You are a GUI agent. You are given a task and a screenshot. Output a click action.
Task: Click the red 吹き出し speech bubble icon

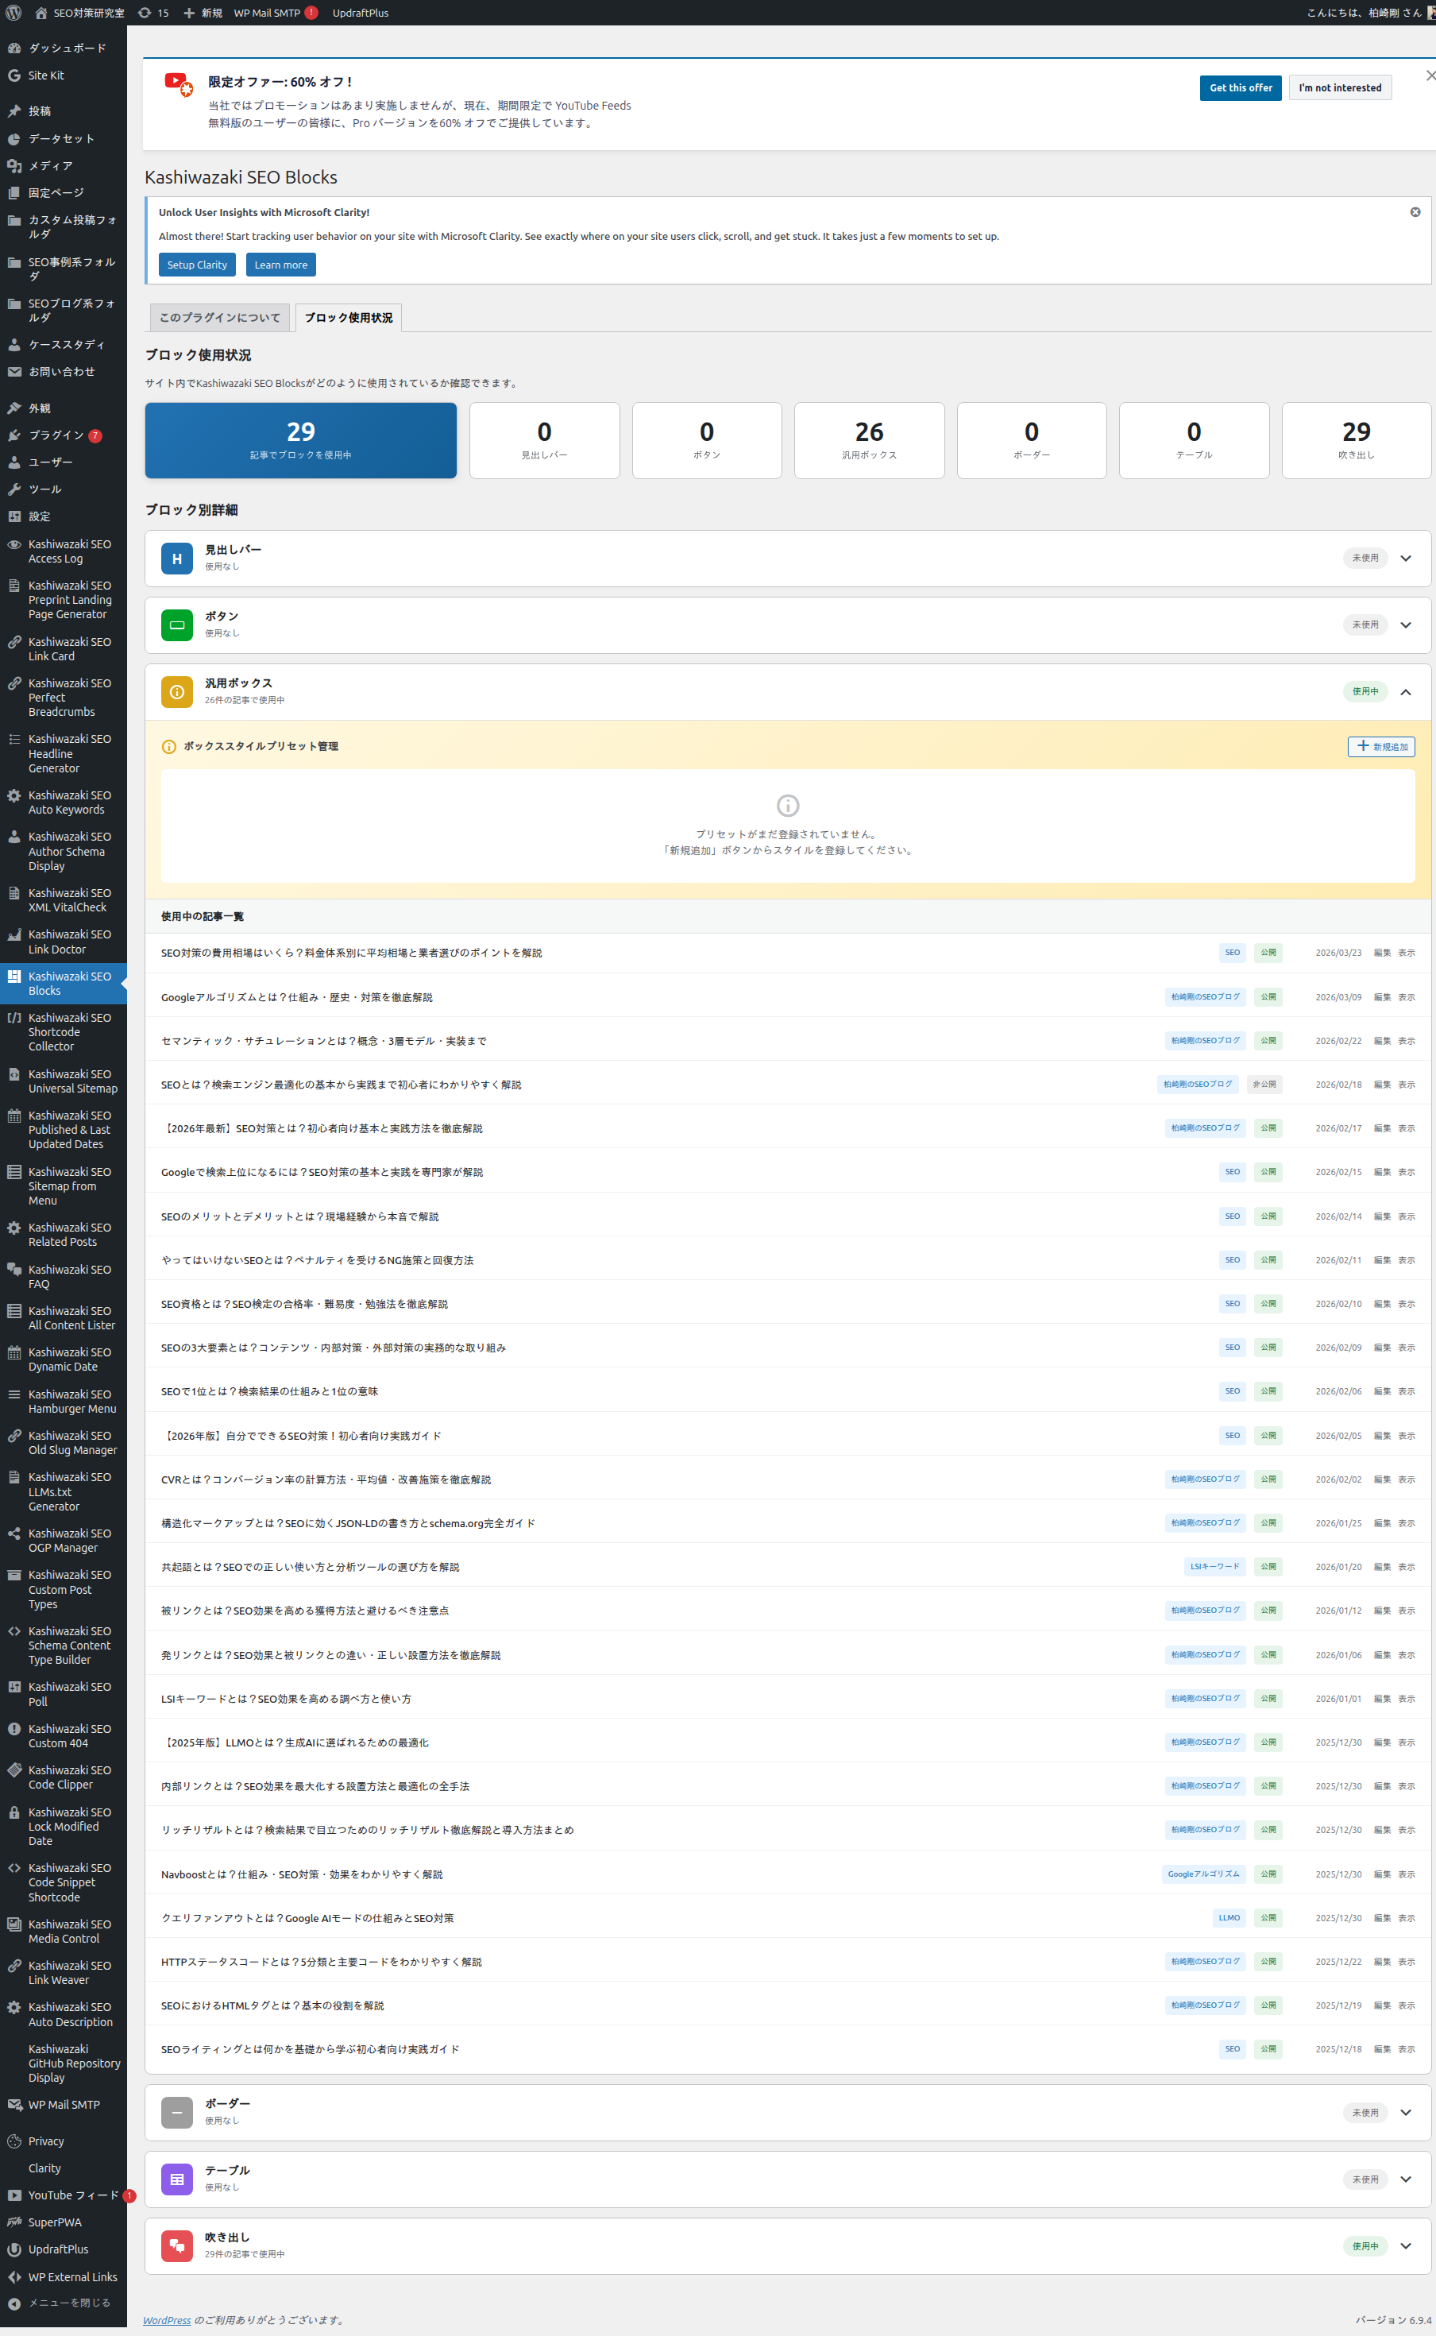tap(176, 2245)
